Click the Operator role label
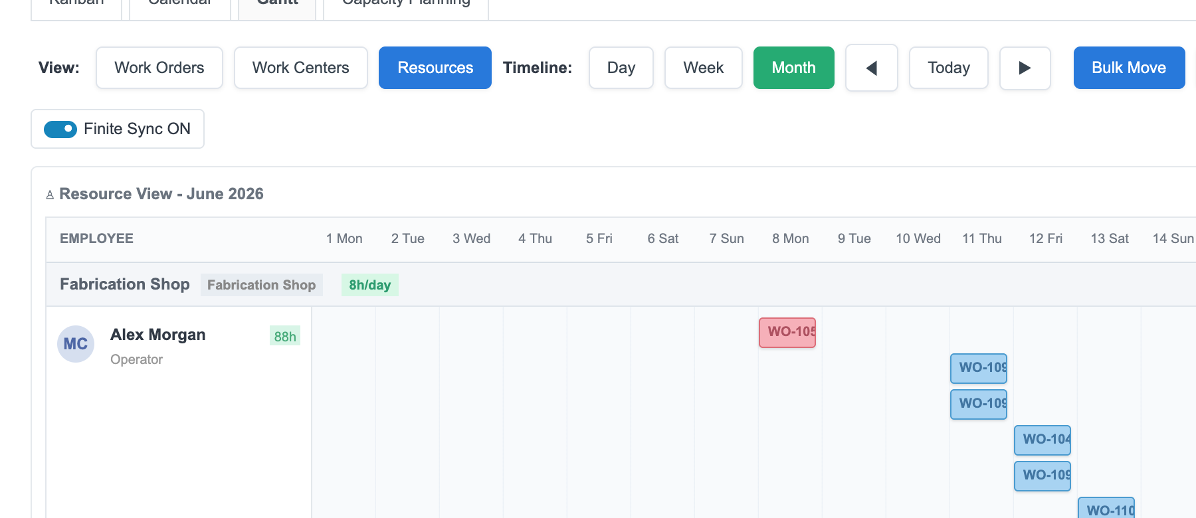Image resolution: width=1196 pixels, height=518 pixels. click(136, 359)
